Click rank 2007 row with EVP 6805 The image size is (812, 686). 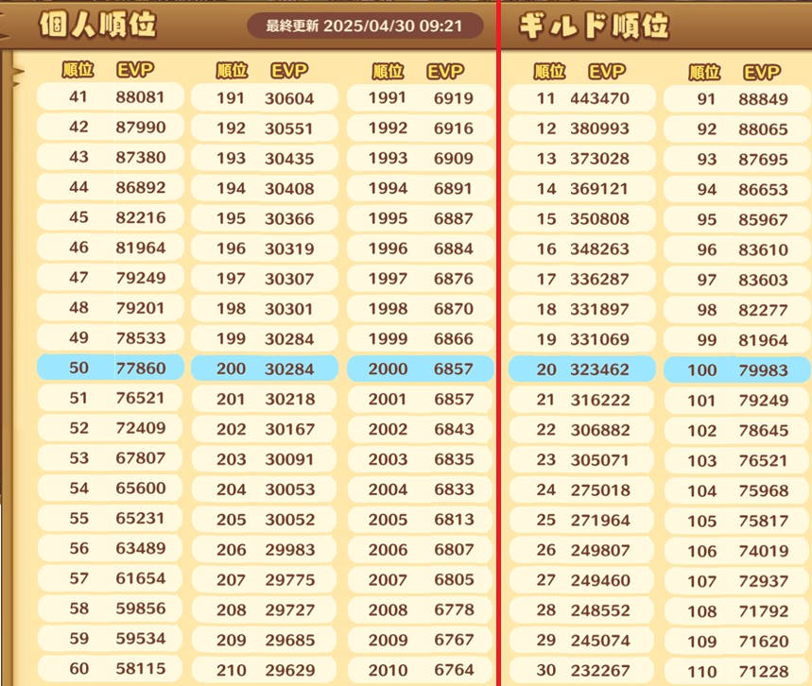click(421, 579)
